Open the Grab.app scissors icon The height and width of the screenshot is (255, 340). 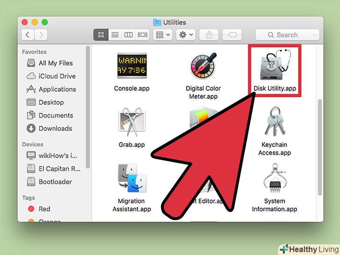click(132, 122)
